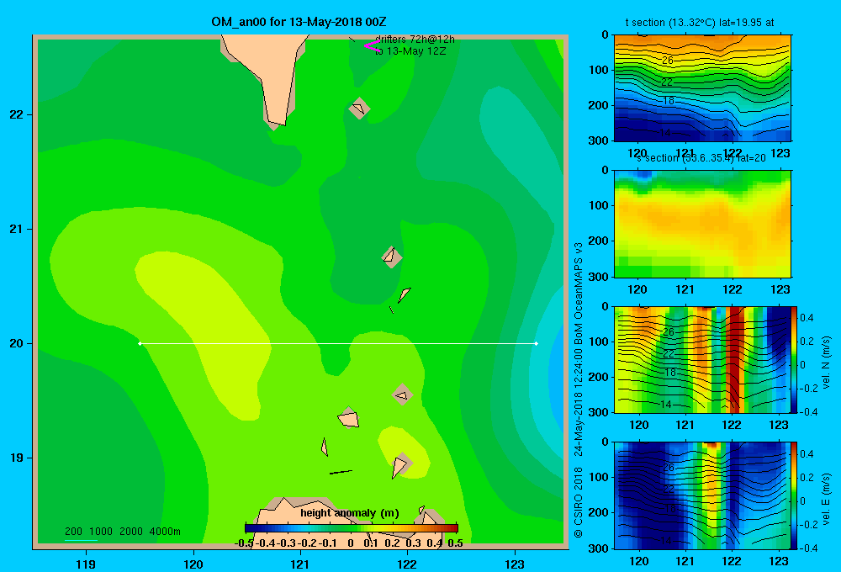Click the right diamond endpoint of the white section line

coord(537,343)
